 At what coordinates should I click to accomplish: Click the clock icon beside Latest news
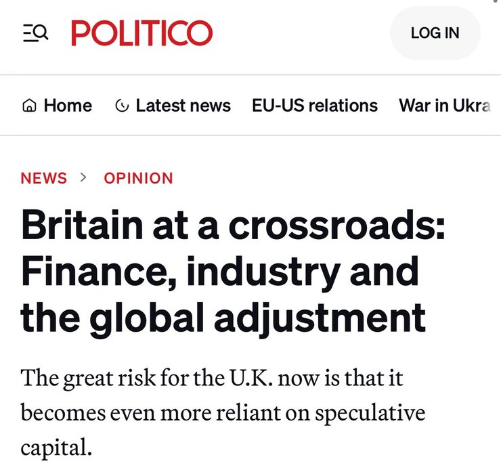point(123,106)
